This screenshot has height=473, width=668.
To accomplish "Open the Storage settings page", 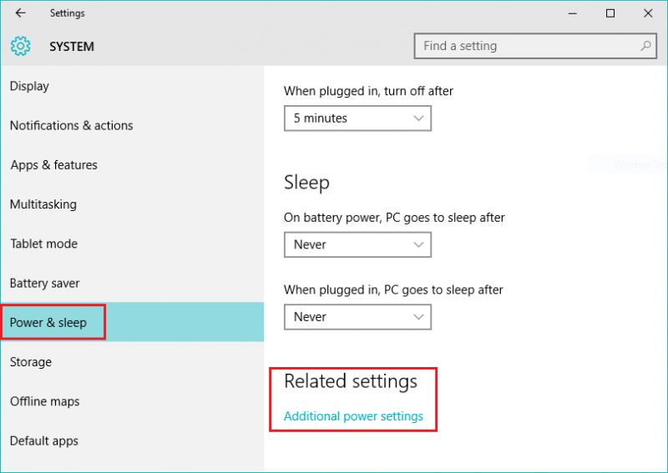I will click(31, 362).
